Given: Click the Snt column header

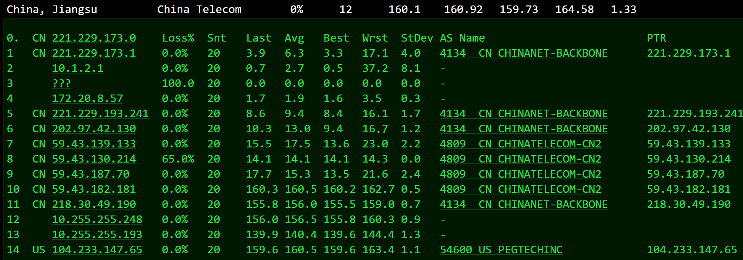Looking at the screenshot, I should pyautogui.click(x=217, y=38).
